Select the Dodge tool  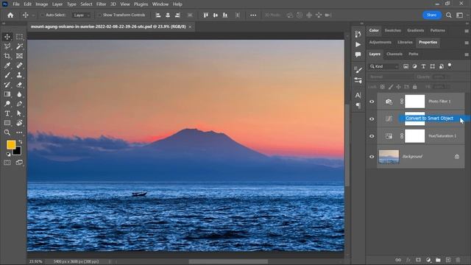[x=7, y=104]
